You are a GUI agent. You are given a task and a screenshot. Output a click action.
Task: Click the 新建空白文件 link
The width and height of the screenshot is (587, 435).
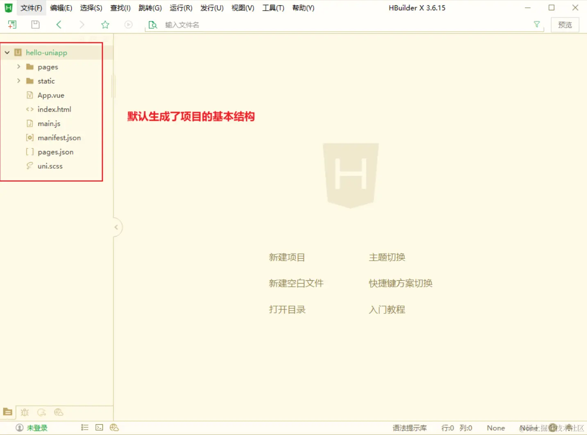(296, 283)
